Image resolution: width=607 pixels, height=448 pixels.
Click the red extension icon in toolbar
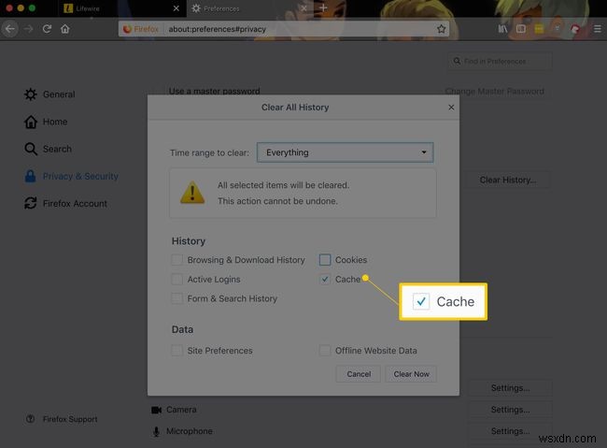pyautogui.click(x=575, y=29)
